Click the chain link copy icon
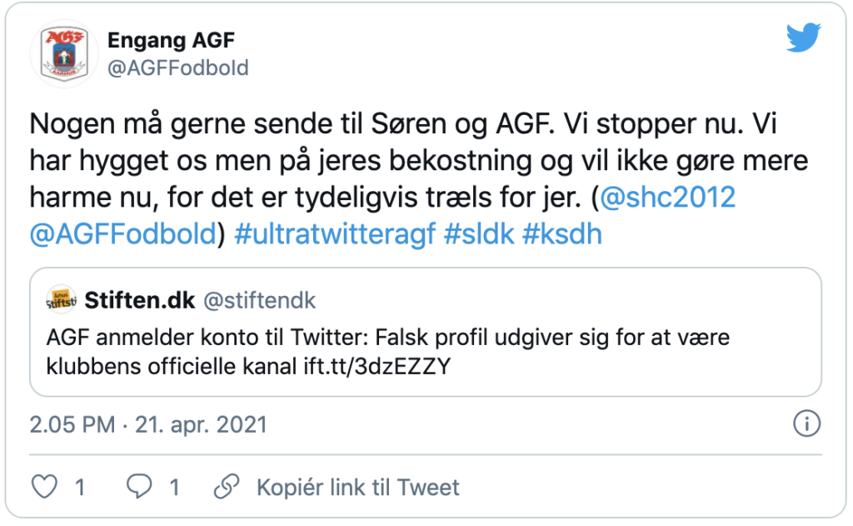The width and height of the screenshot is (853, 526). [x=227, y=486]
